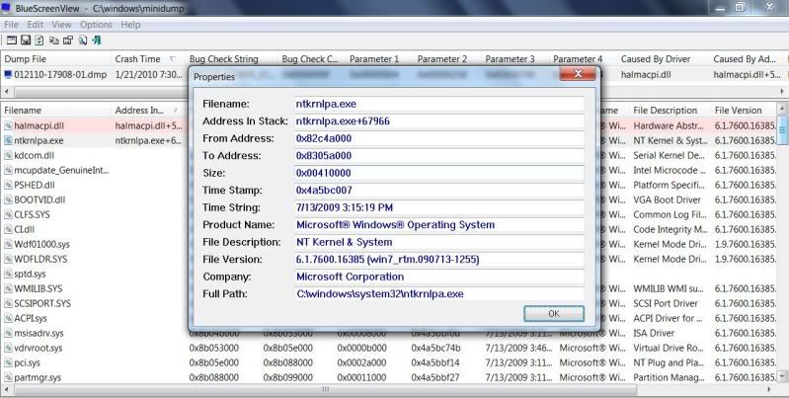Click 'Virtual Drive Ro...' file description cell
The image size is (789, 398).
point(671,348)
